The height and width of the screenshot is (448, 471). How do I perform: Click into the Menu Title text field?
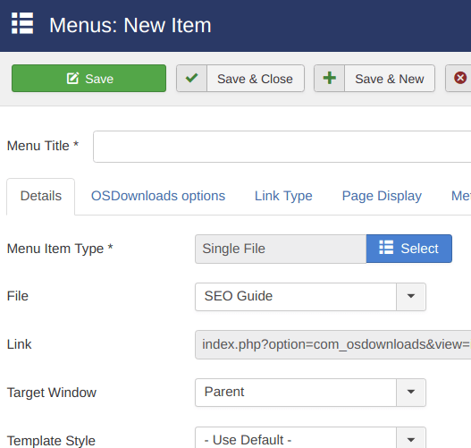[282, 147]
